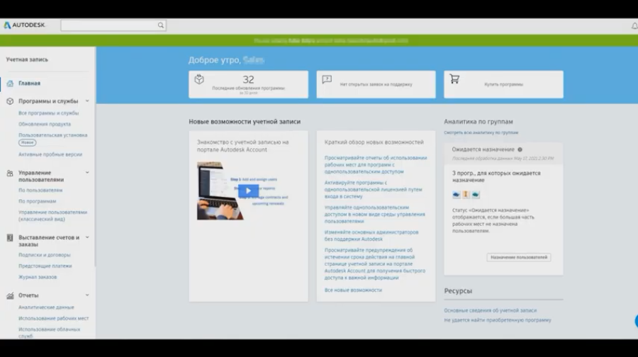Open Смотреть всю аналитику по группам
The width and height of the screenshot is (638, 357).
click(481, 132)
